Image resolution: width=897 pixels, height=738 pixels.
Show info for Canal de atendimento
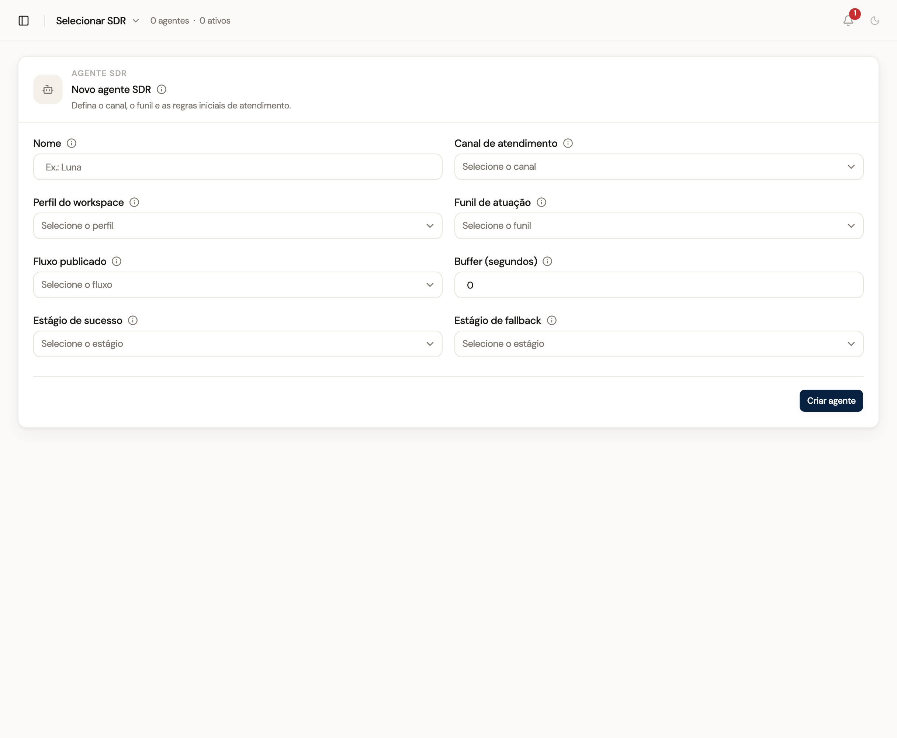click(x=568, y=143)
